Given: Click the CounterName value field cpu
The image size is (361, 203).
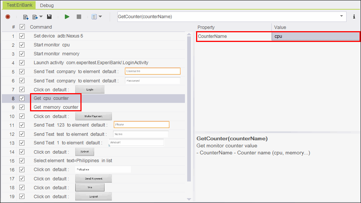Looking at the screenshot, I should tap(315, 36).
